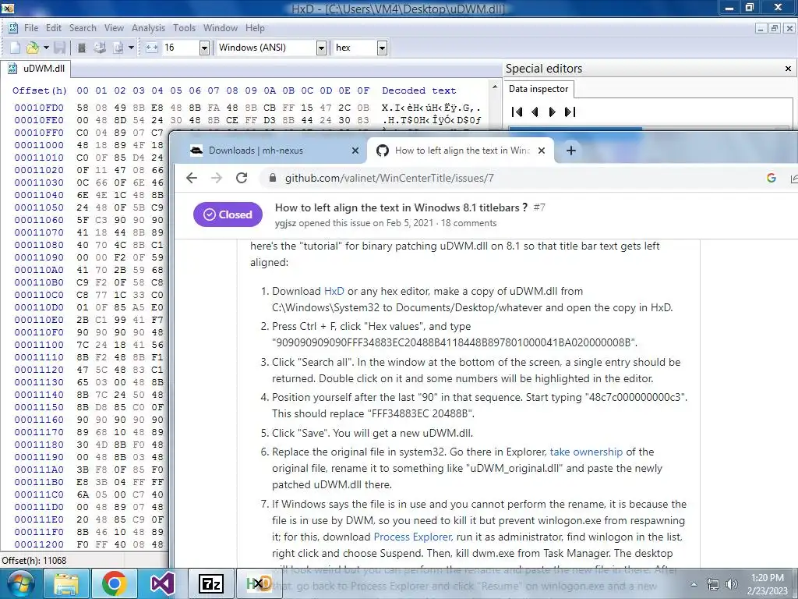Click the browser Forward arrow
This screenshot has height=599, width=798.
[217, 178]
